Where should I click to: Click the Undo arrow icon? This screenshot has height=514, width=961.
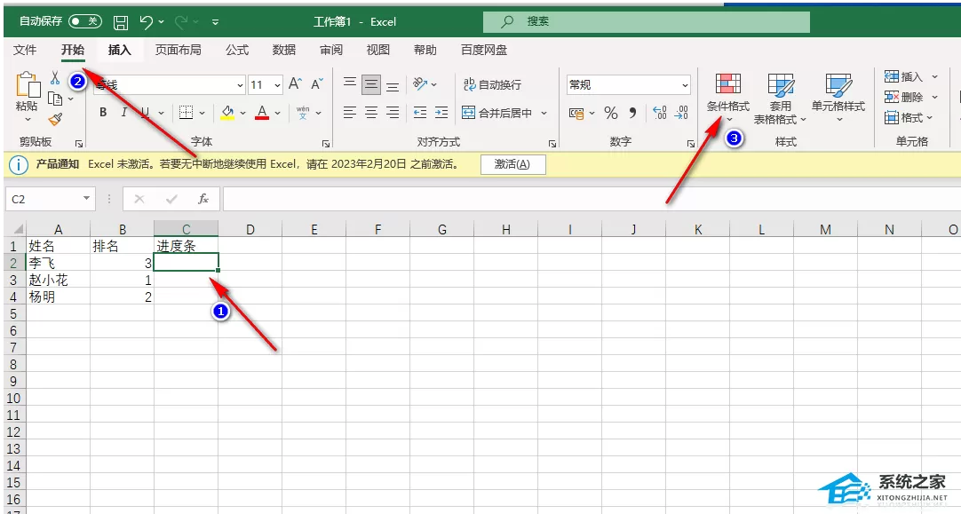click(147, 22)
